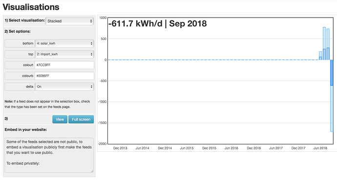Click the View button
This screenshot has height=183, width=337.
tap(60, 120)
